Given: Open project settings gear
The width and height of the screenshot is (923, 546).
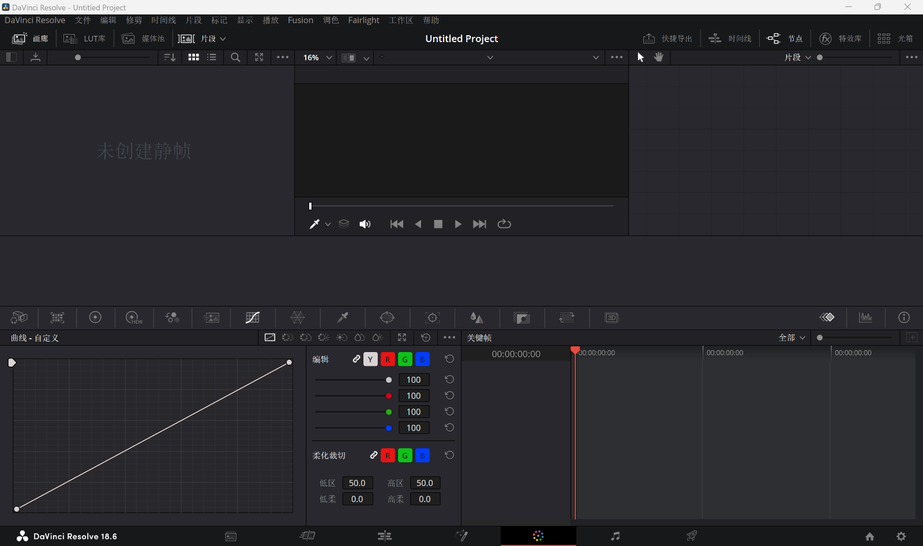Looking at the screenshot, I should coord(901,536).
